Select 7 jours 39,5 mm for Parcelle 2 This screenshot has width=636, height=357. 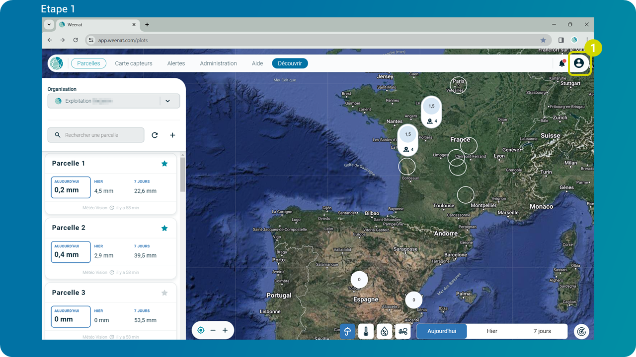[x=145, y=251]
